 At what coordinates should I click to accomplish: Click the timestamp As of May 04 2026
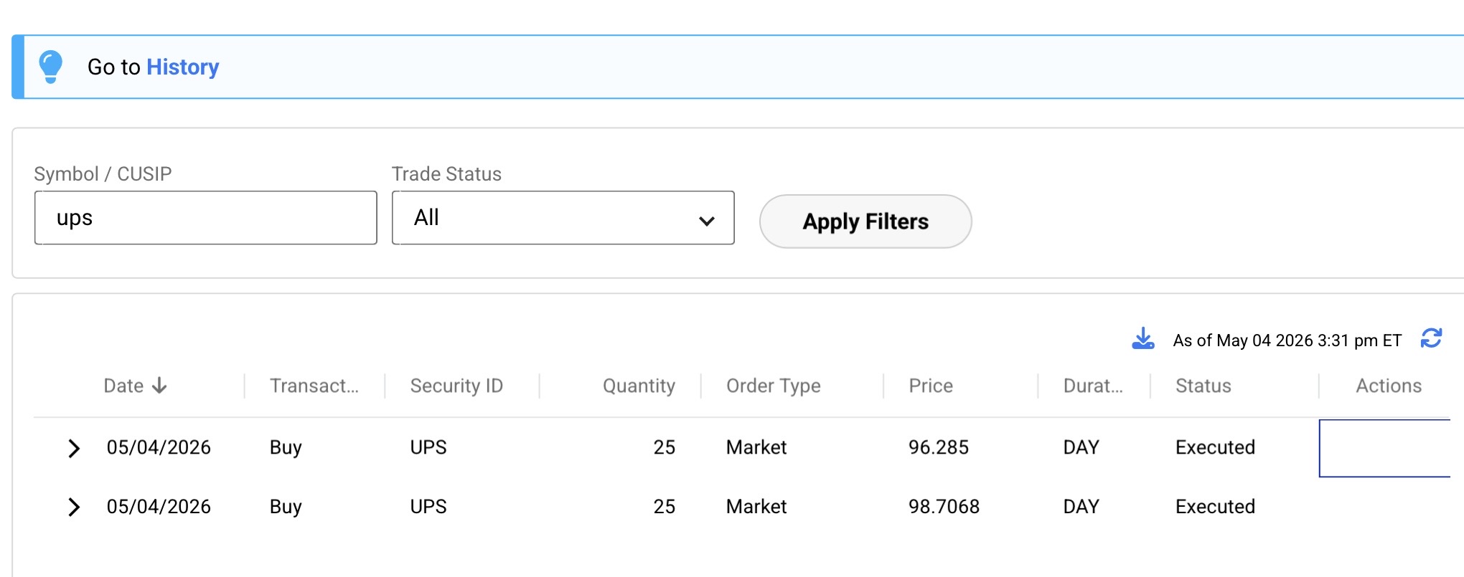tap(1287, 340)
